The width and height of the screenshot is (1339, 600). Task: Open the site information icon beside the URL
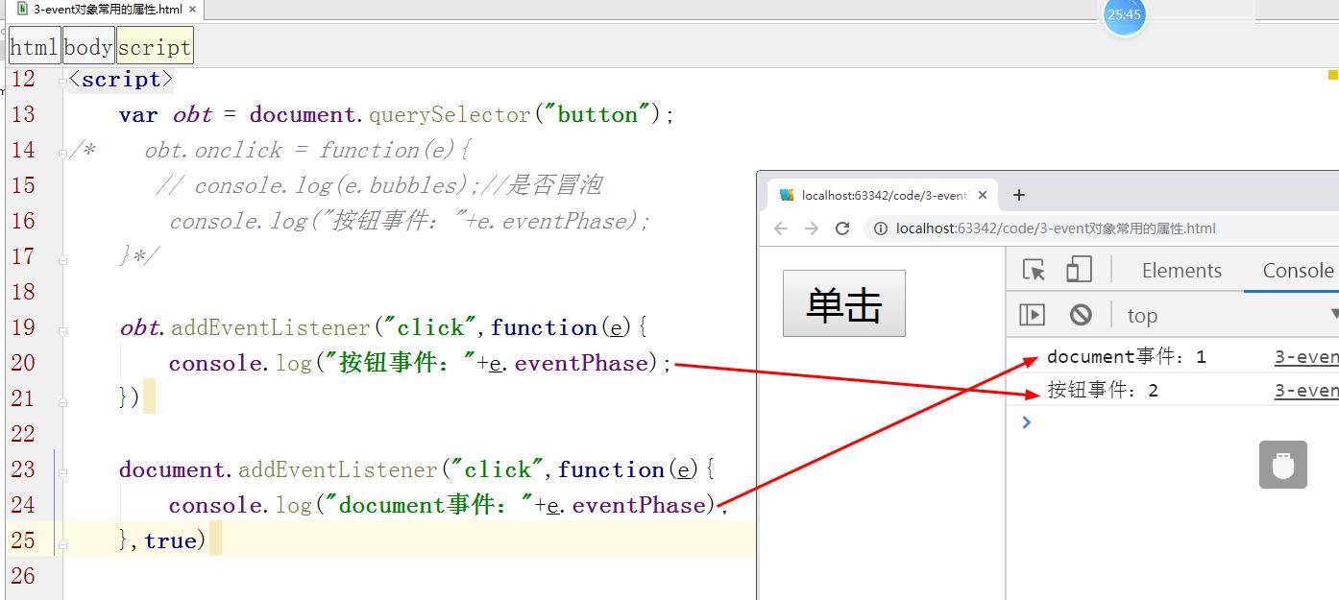879,228
